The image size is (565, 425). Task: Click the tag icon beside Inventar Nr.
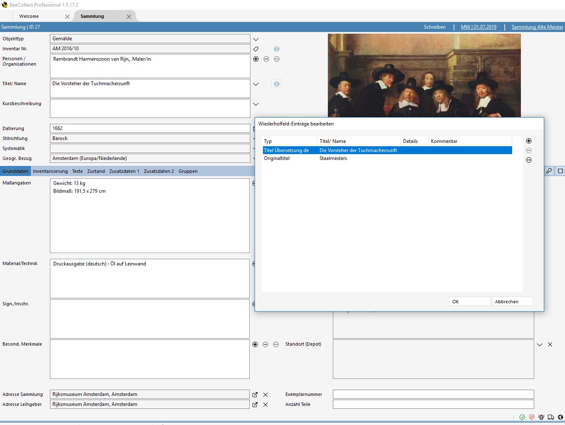coord(256,49)
